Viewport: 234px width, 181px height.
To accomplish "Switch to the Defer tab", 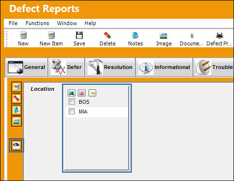I will (66, 67).
